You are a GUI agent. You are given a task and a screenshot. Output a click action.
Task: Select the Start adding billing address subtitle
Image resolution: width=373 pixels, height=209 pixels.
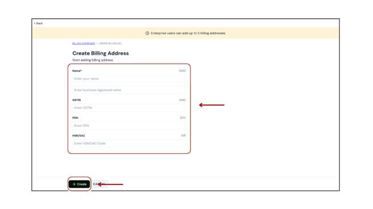coord(93,60)
